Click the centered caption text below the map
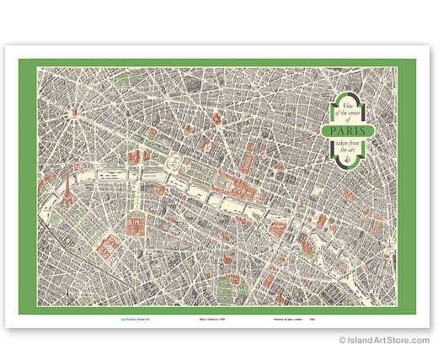This screenshot has height=344, width=438. (212, 319)
